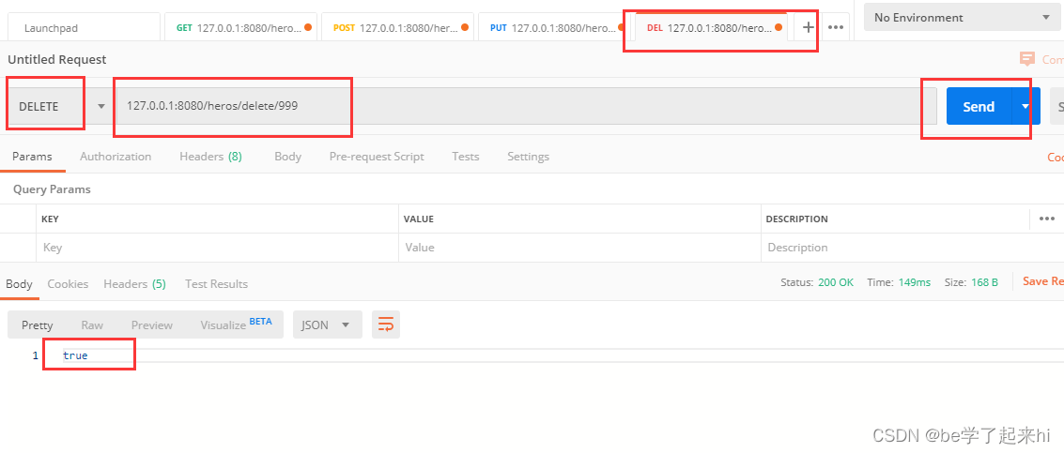The width and height of the screenshot is (1064, 453).
Task: Open the Test Results tab
Action: [x=217, y=284]
